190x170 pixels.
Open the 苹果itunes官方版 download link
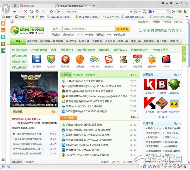click(x=84, y=106)
